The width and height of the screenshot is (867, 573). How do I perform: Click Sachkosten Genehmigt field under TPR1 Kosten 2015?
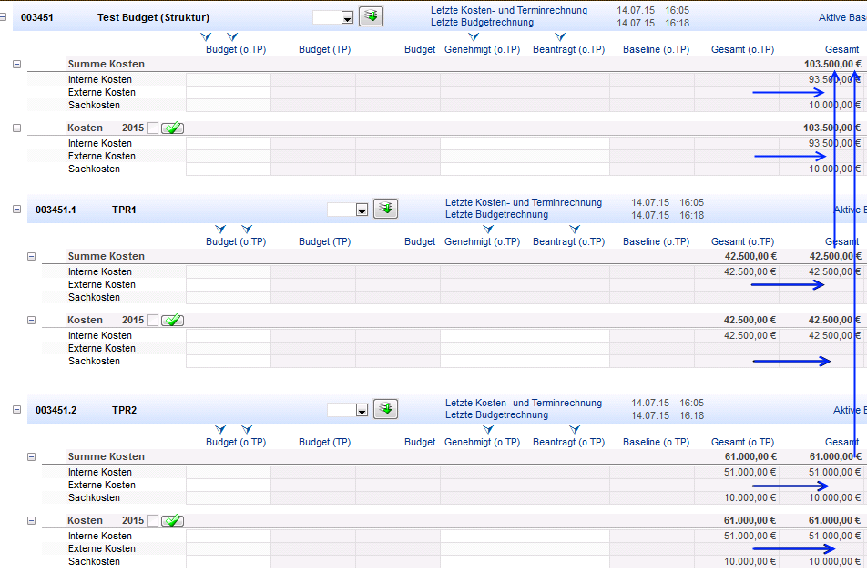coord(482,362)
